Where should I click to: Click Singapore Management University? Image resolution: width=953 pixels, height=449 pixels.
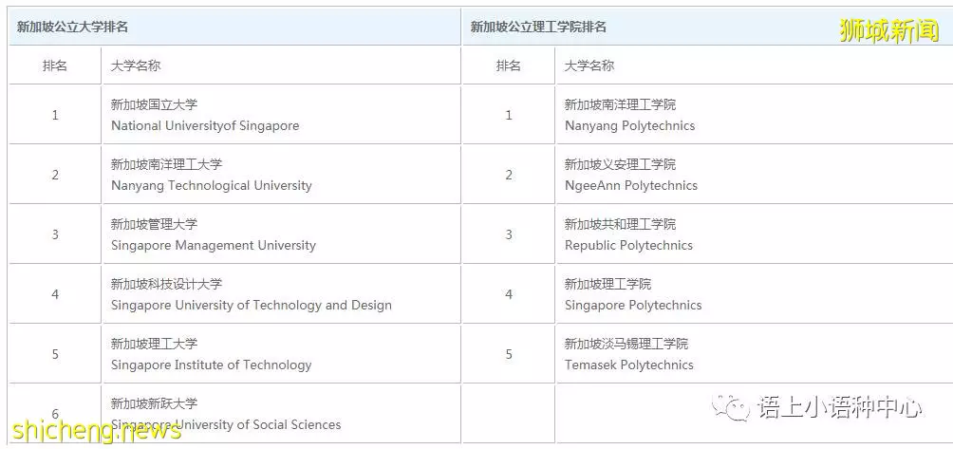click(214, 246)
